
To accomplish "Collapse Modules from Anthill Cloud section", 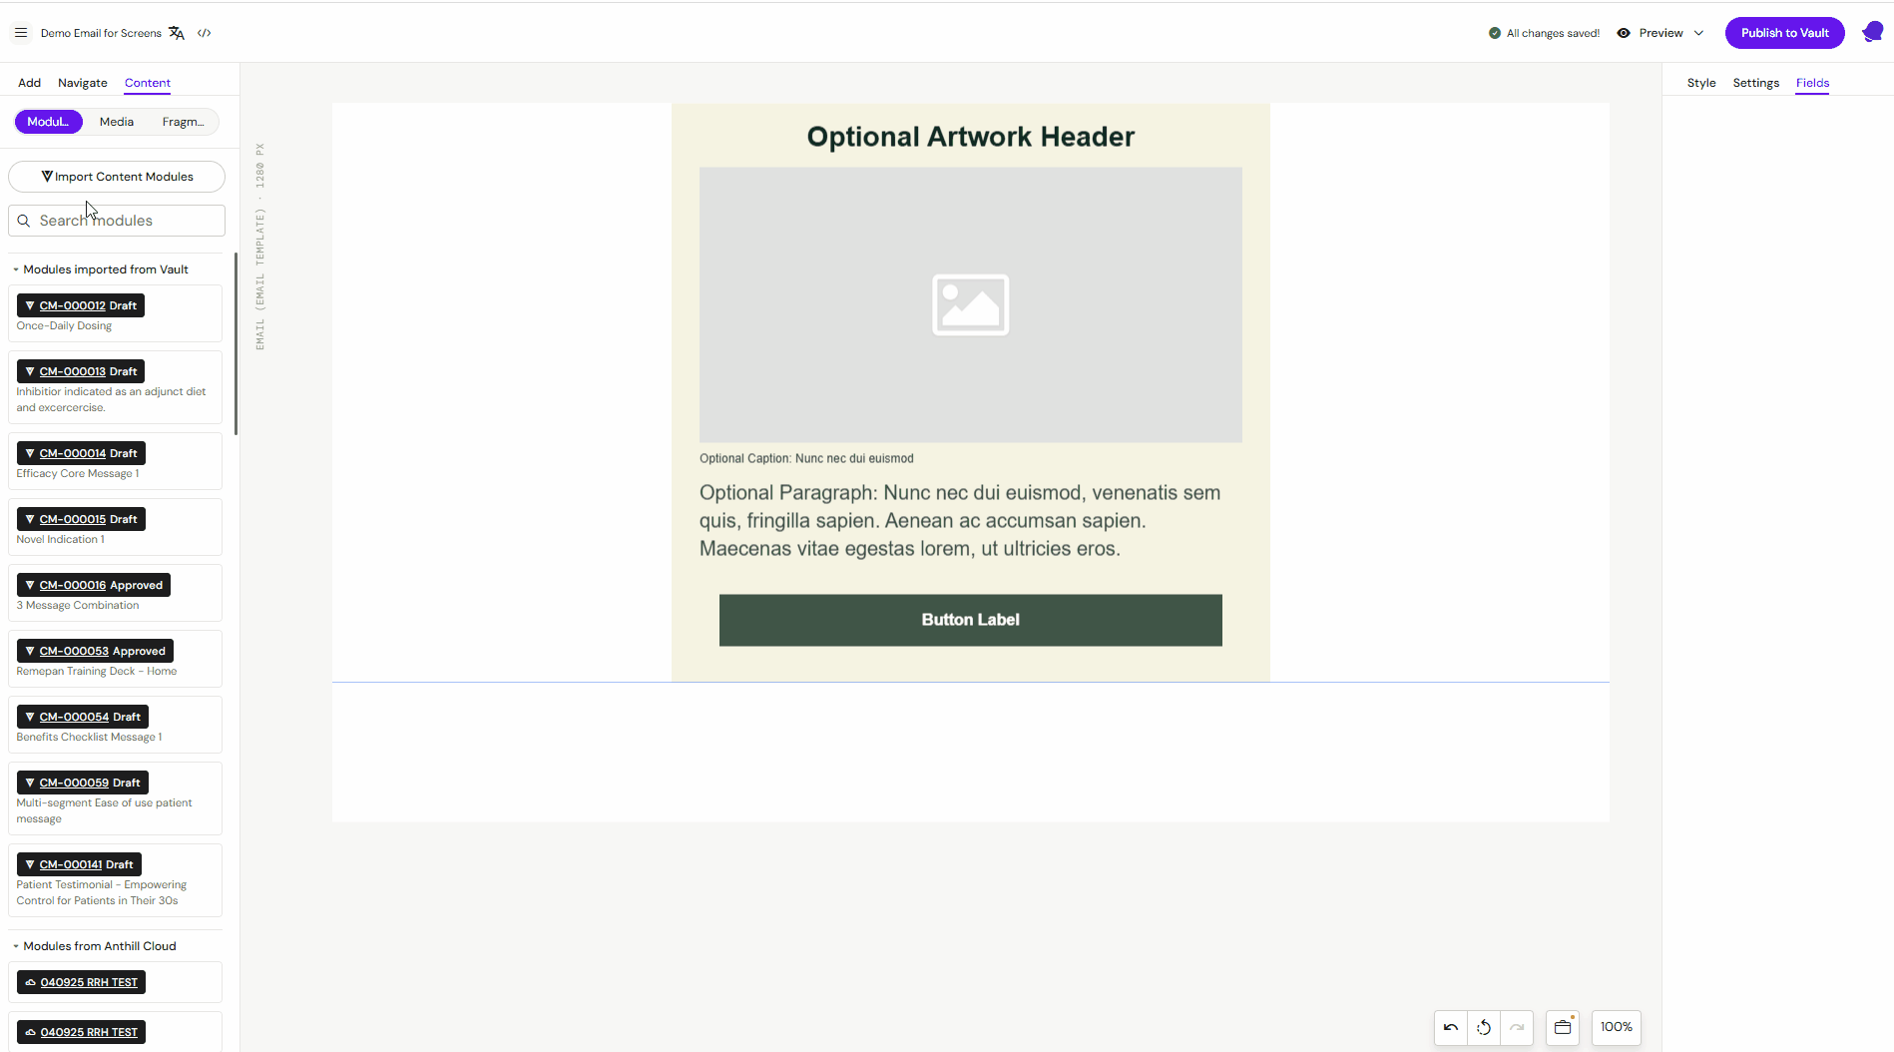I will click(x=16, y=946).
